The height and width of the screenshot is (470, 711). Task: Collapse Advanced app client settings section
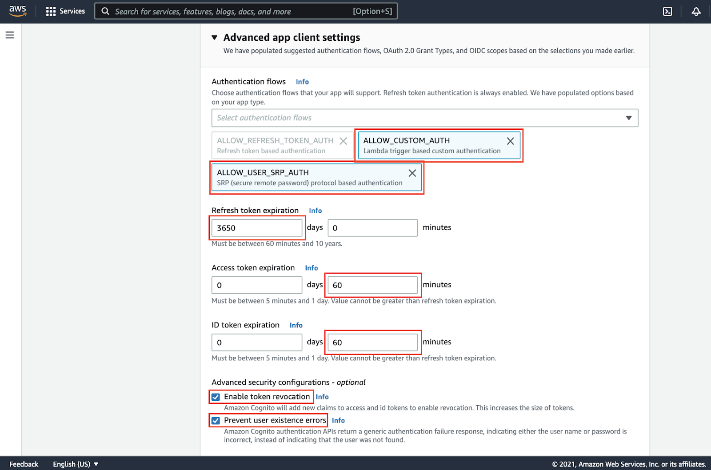tap(215, 38)
